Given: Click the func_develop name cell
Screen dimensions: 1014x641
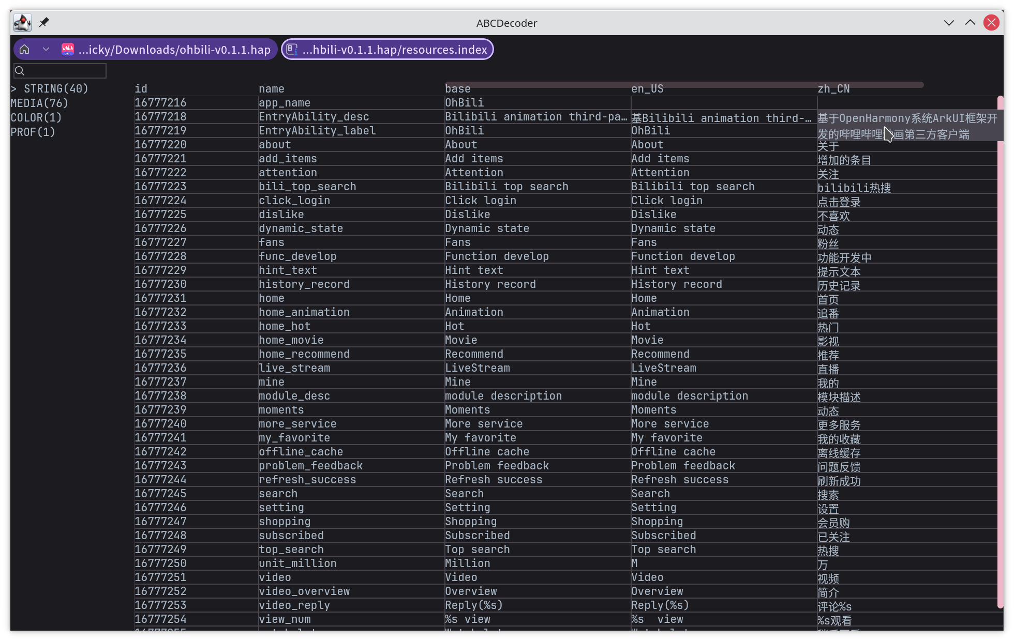Looking at the screenshot, I should point(352,256).
